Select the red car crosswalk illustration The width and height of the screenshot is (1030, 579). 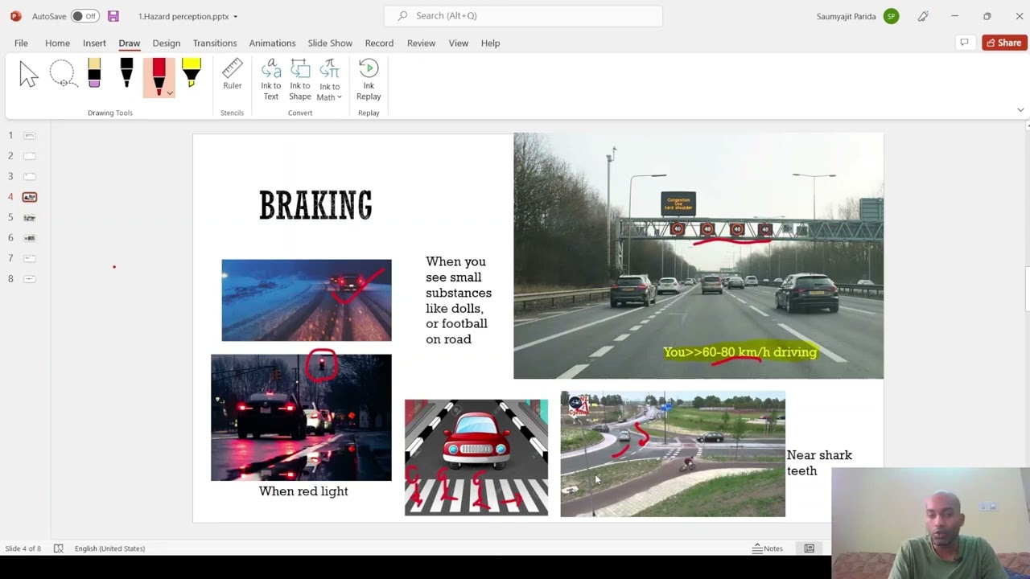(476, 458)
